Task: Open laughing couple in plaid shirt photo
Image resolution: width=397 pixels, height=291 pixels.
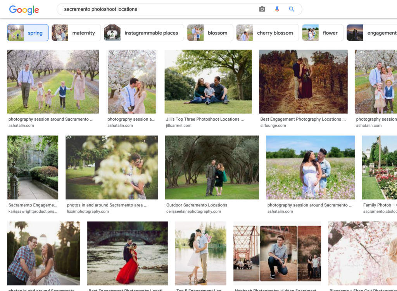Action: [43, 253]
